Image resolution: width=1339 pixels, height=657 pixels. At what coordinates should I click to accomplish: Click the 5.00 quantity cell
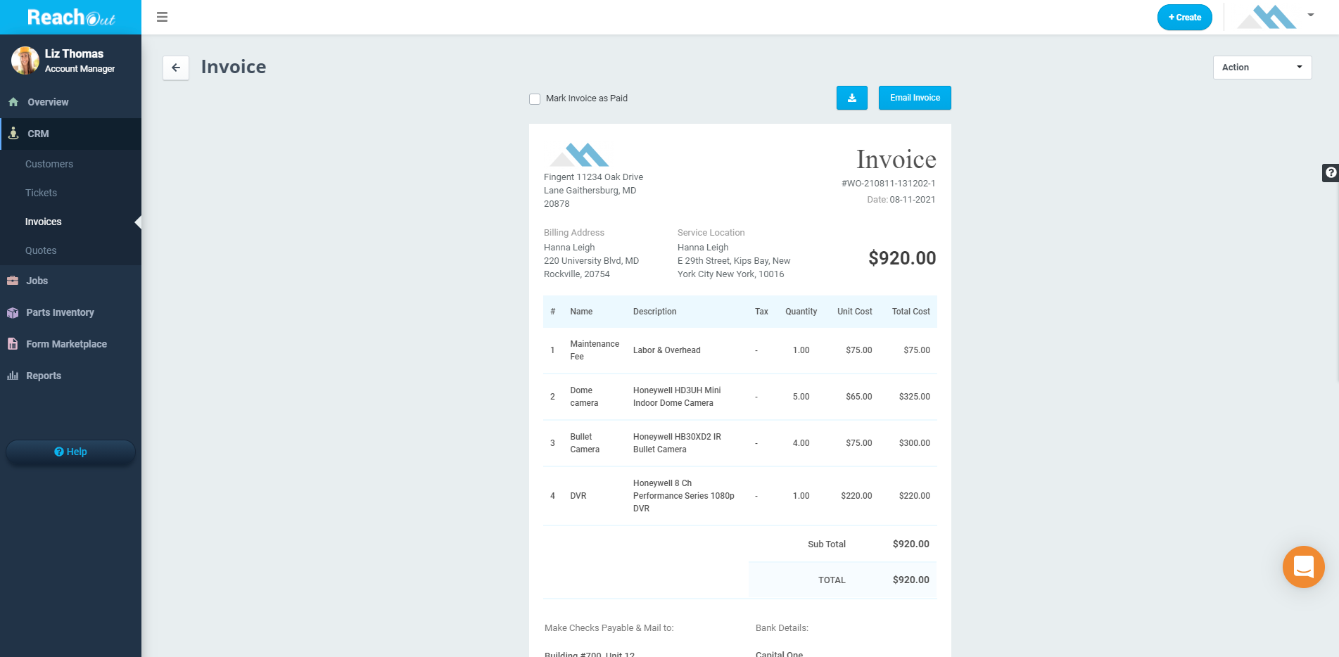pos(801,397)
